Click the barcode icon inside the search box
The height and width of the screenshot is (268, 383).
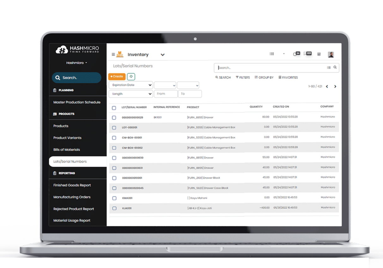(x=329, y=67)
